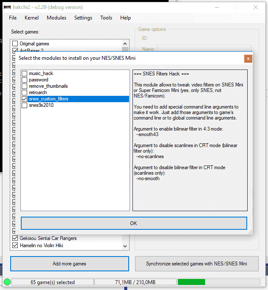268x290 pixels.
Task: Click the games list scroll-up arrow
Action: [x=125, y=44]
